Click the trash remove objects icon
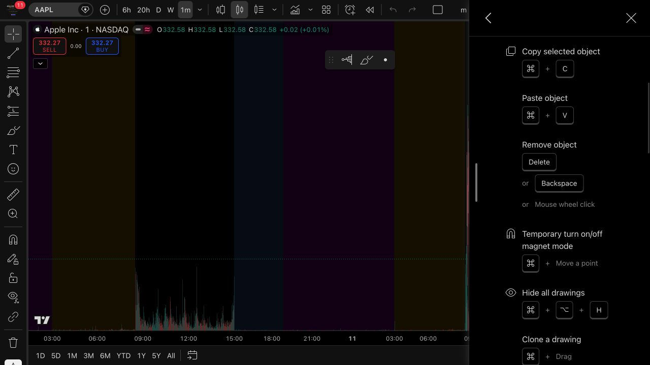The height and width of the screenshot is (365, 650). 13,343
